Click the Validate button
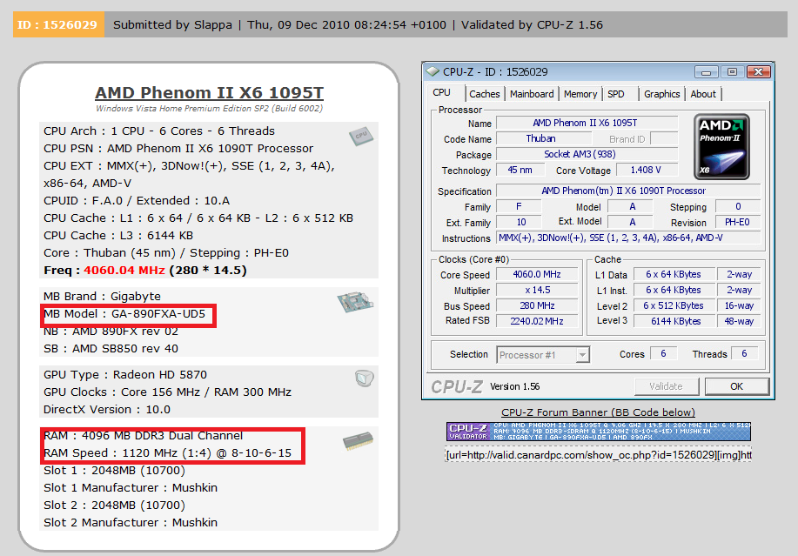The image size is (798, 556). pyautogui.click(x=667, y=386)
